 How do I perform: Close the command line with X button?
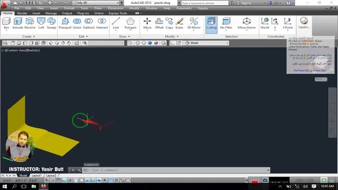pyautogui.click(x=73, y=170)
